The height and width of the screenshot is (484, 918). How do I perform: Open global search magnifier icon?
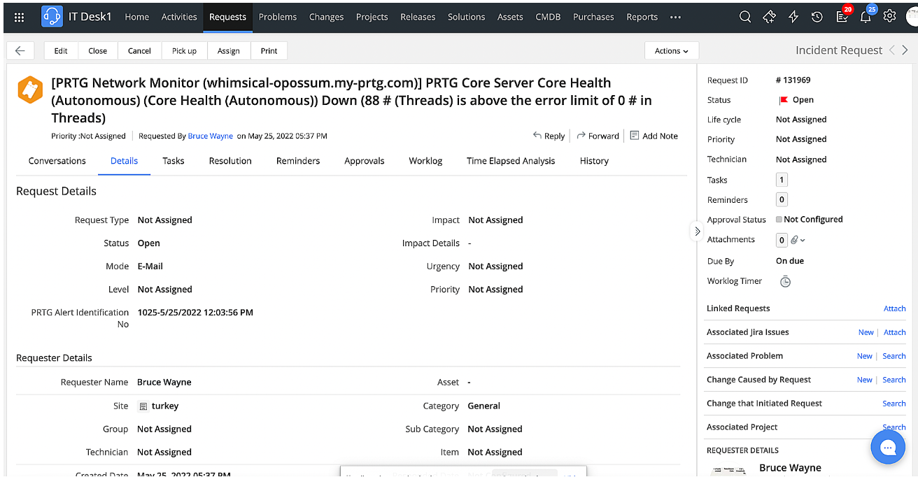(x=745, y=17)
